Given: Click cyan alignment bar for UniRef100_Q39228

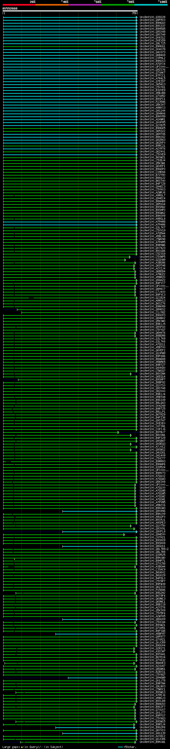Looking at the screenshot, I should click(70, 17).
